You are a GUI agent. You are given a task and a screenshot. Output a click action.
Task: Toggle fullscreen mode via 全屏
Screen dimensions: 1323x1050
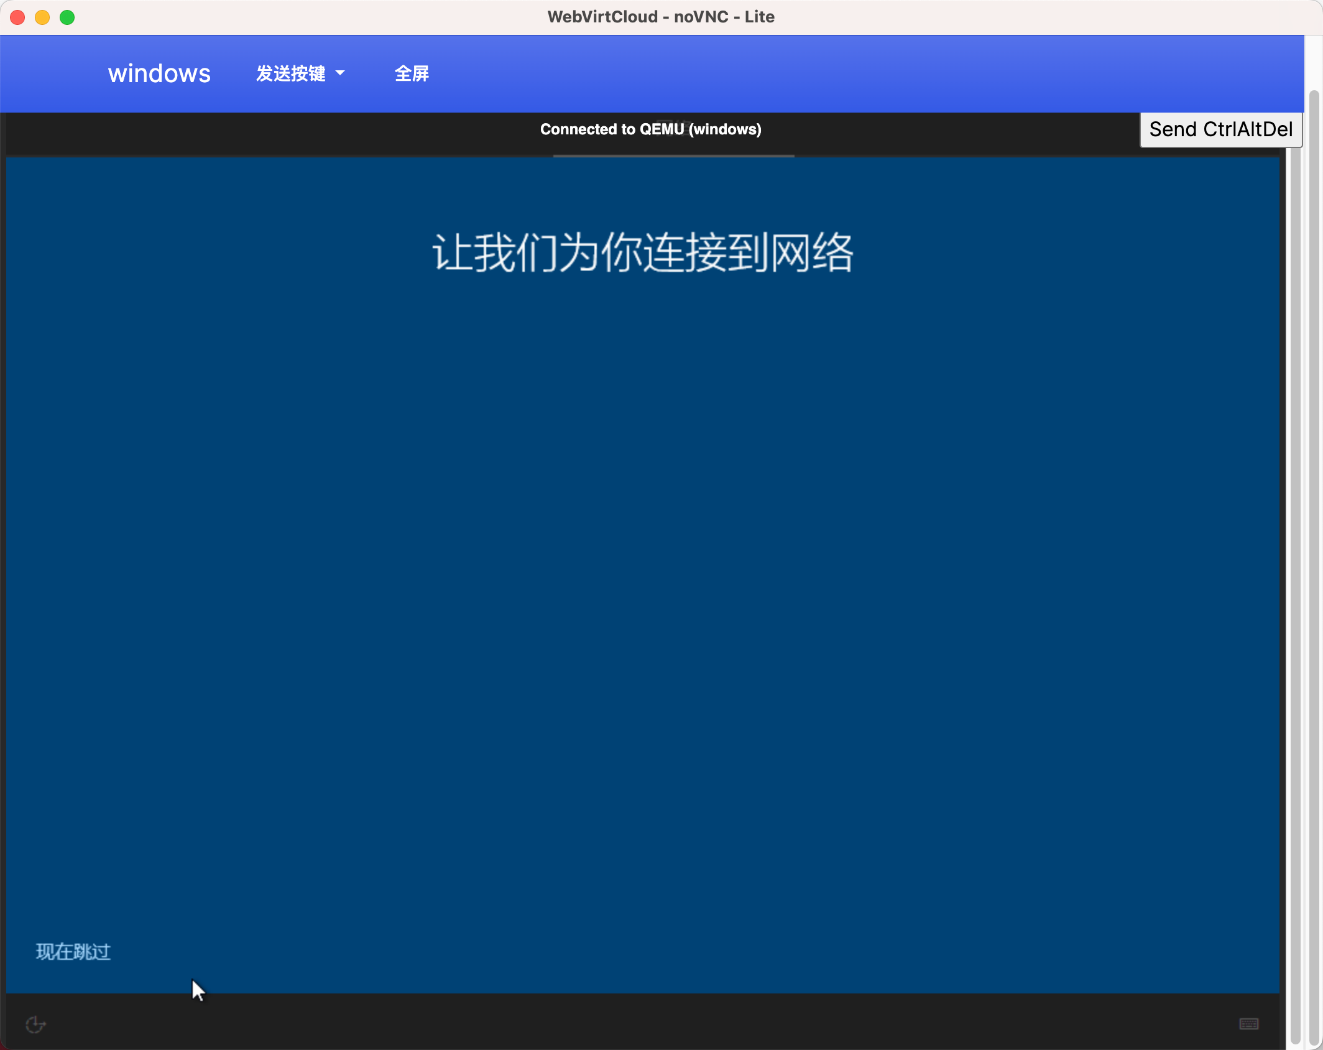[412, 73]
